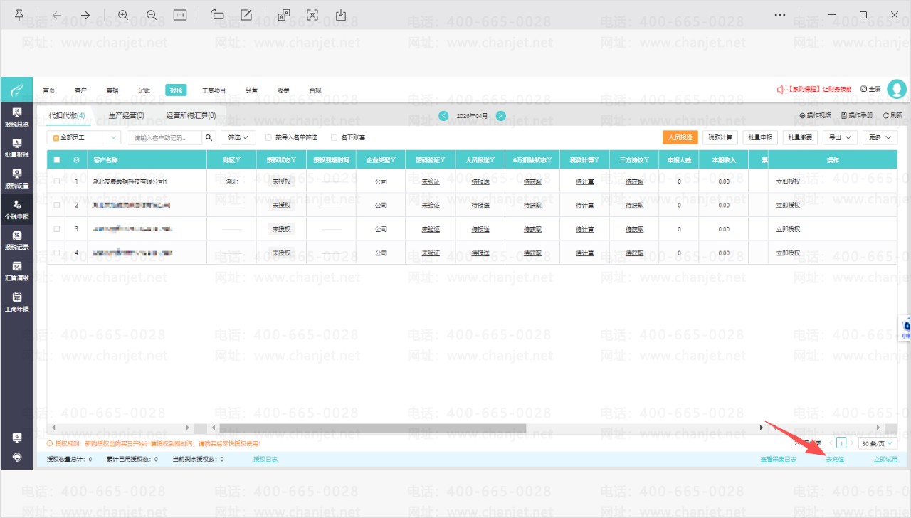This screenshot has height=518, width=911.
Task: Switch to 生产经营(0) tab
Action: coord(126,115)
